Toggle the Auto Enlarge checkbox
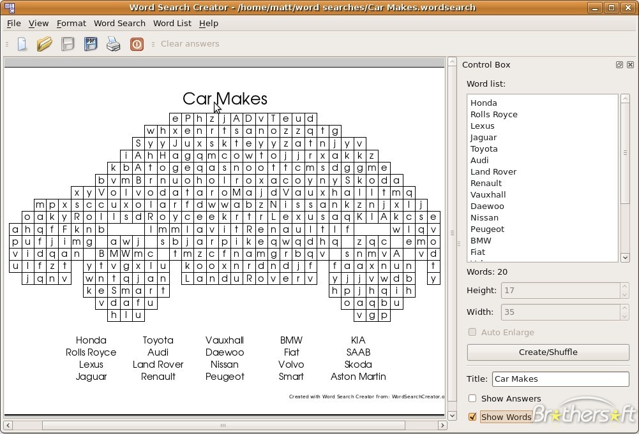The image size is (639, 434). point(472,332)
